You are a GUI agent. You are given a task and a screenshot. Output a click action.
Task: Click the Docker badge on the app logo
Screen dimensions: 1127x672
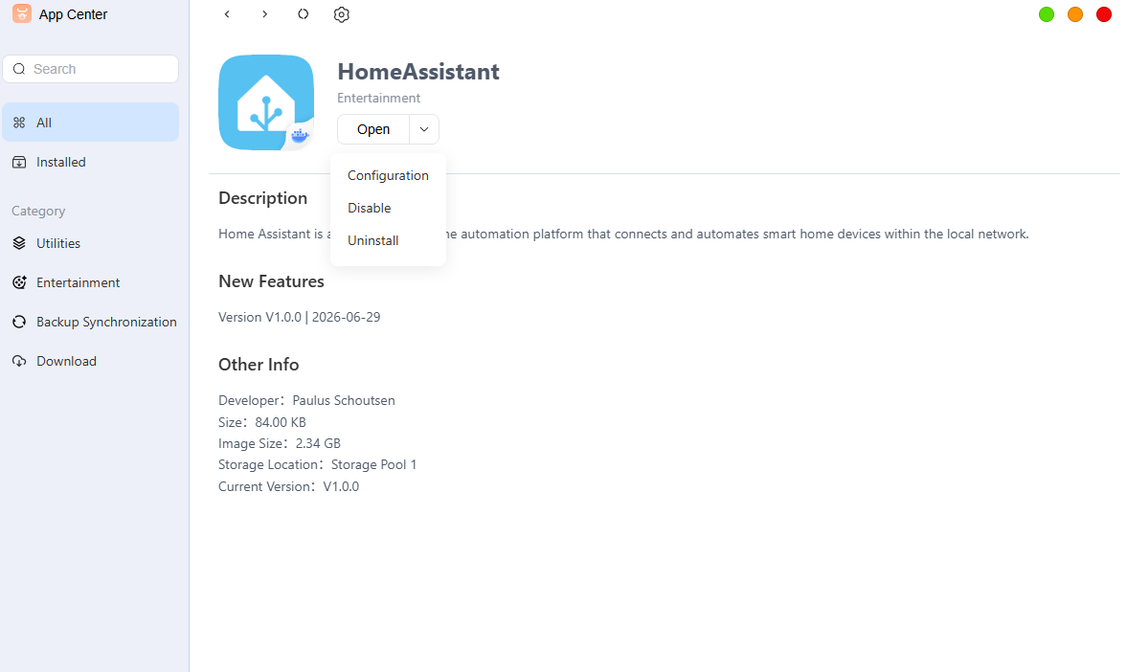pyautogui.click(x=299, y=136)
